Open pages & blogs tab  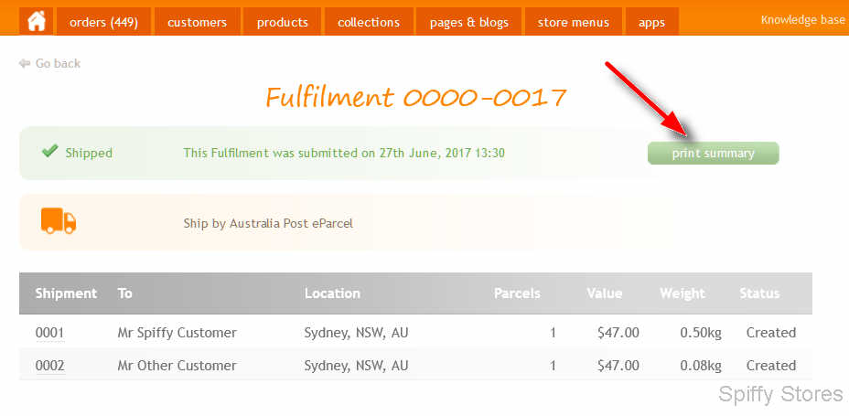[x=469, y=22]
